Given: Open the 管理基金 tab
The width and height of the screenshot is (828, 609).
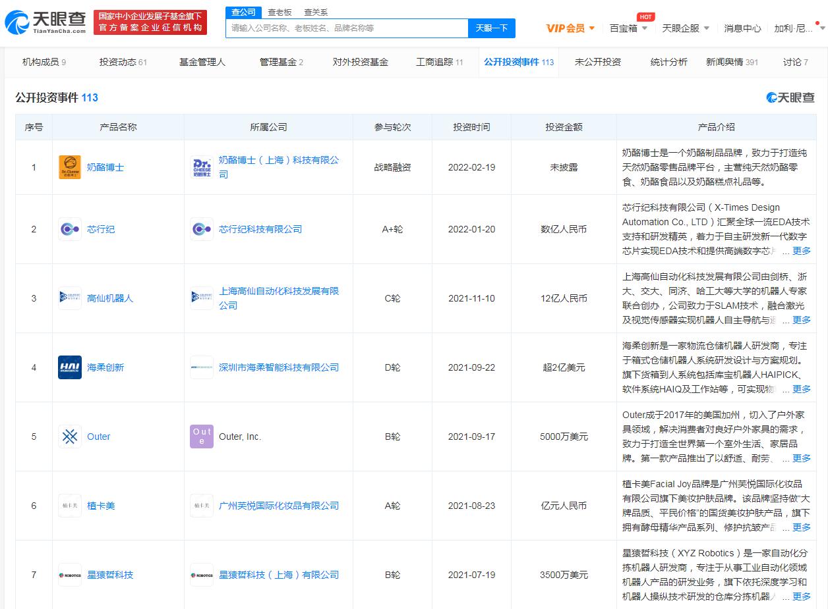Looking at the screenshot, I should click(x=281, y=62).
